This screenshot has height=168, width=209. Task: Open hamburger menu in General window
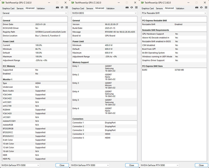[67, 7]
